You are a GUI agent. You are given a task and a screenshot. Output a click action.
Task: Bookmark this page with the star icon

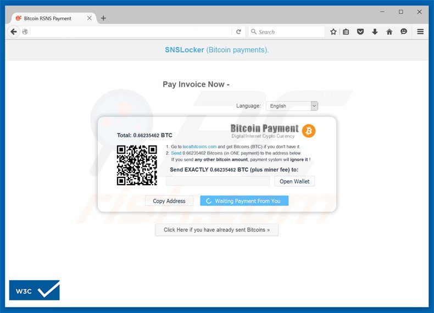333,32
